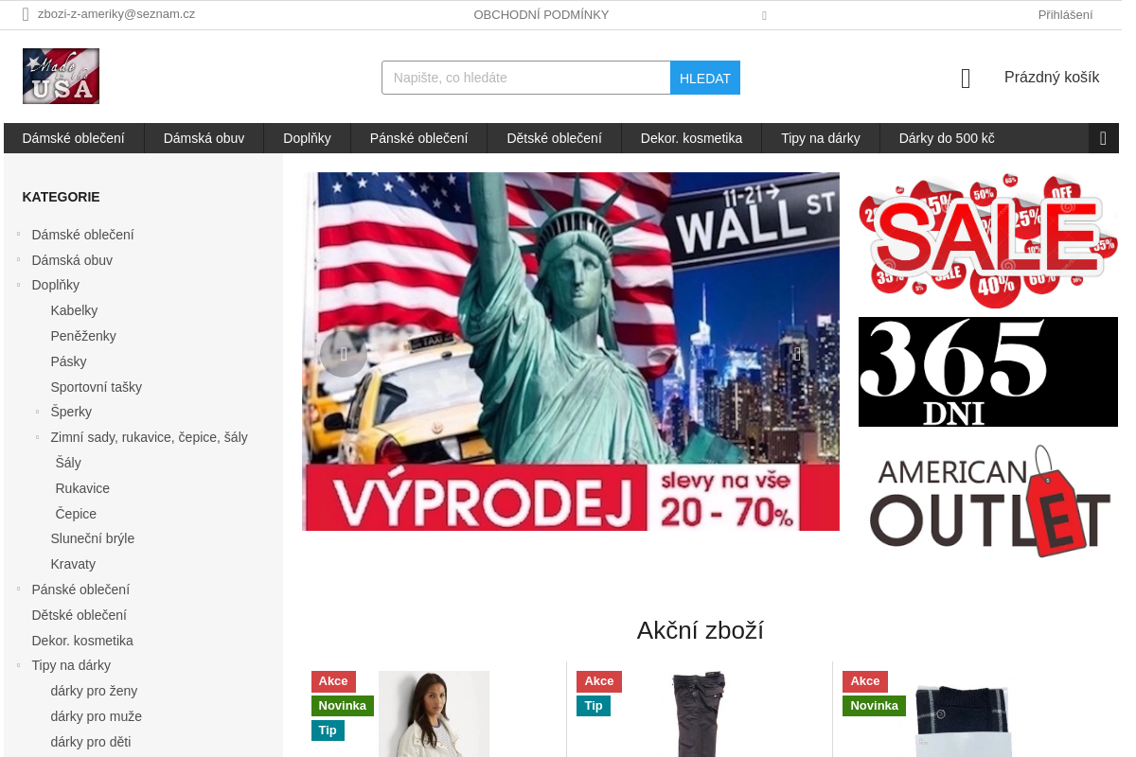
Task: Click the Made in USA logo
Action: [x=61, y=76]
